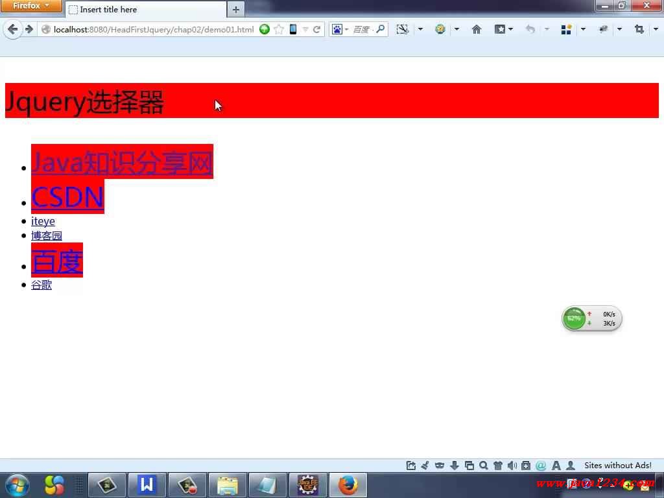The height and width of the screenshot is (498, 664).
Task: Switch to Firefox in the taskbar
Action: coord(348,485)
